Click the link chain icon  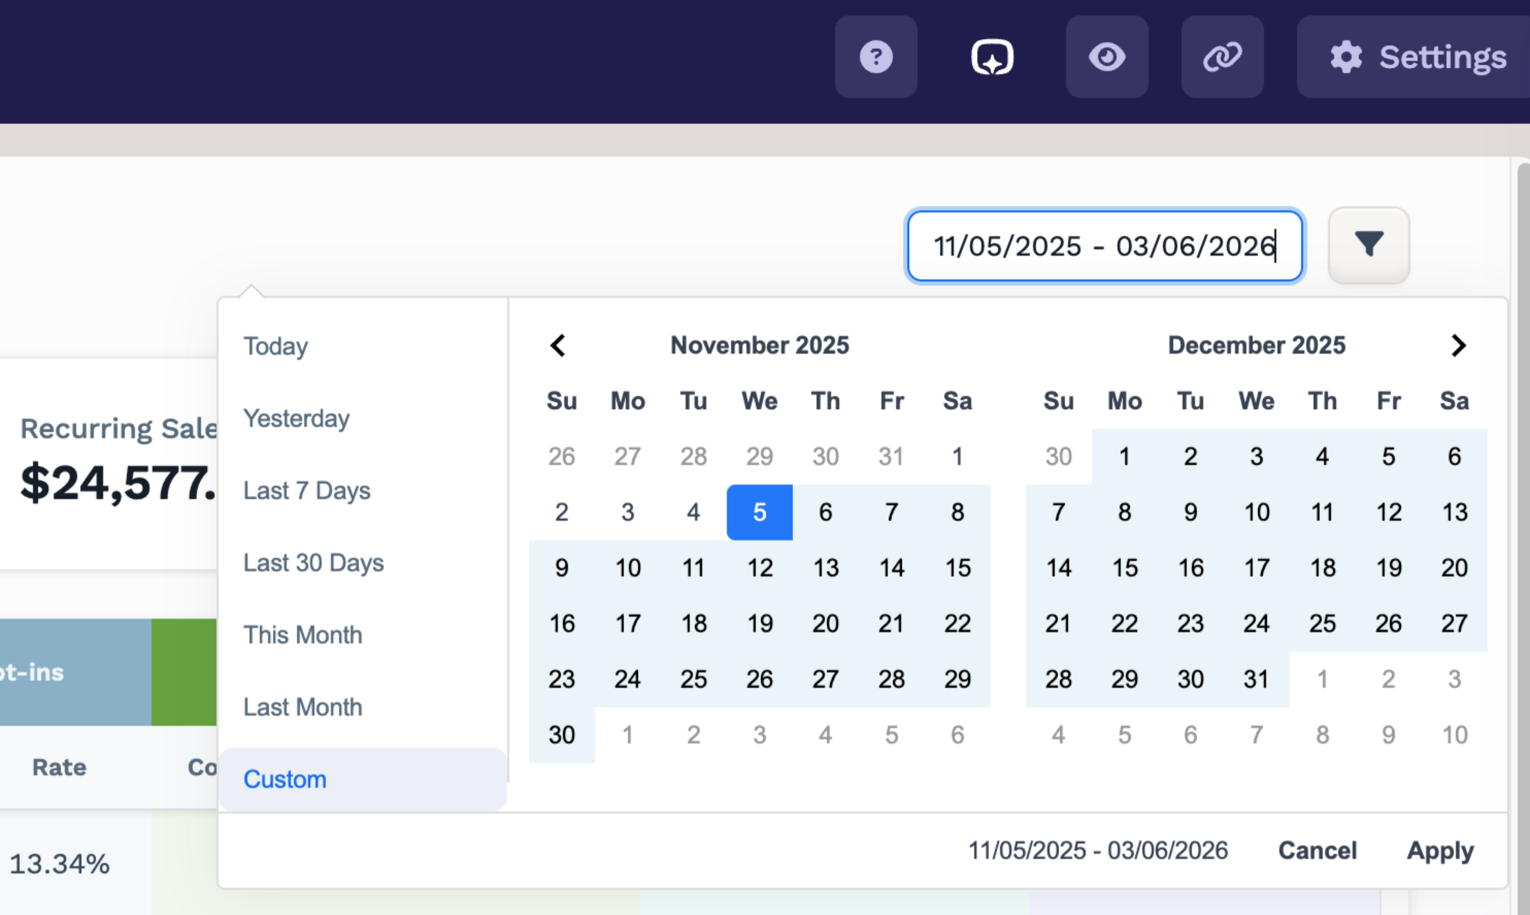coord(1222,57)
